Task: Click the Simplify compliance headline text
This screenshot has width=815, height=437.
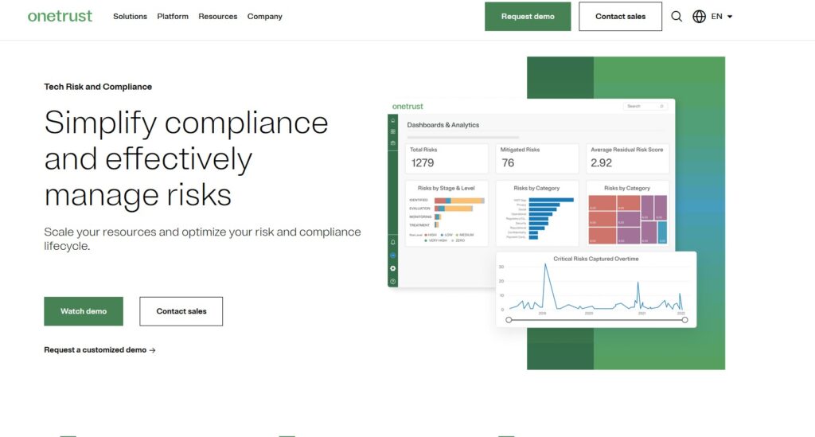Action: click(x=186, y=158)
